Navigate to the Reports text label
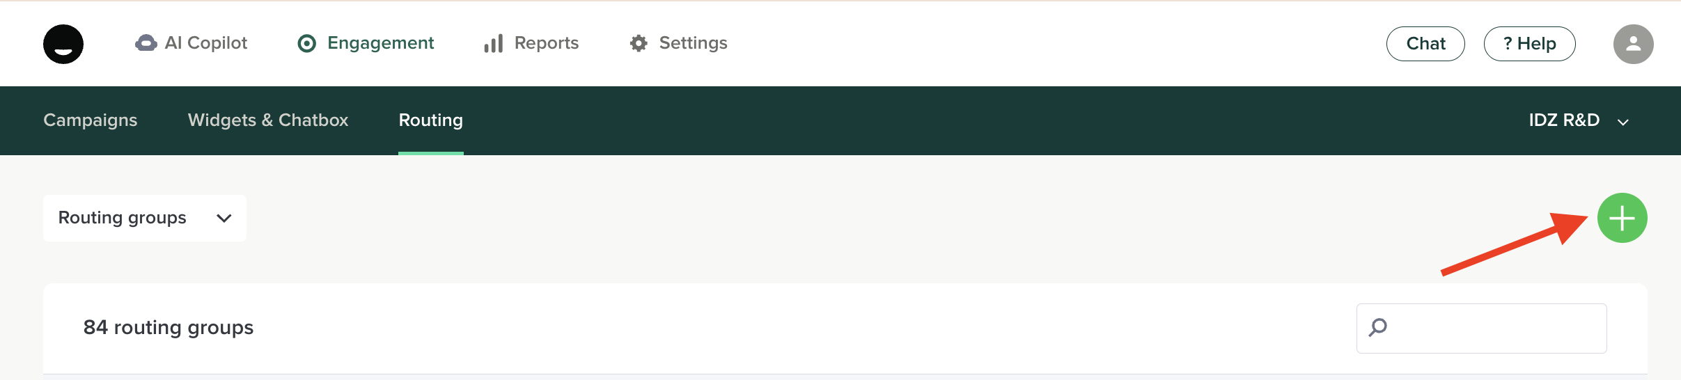 pyautogui.click(x=547, y=43)
